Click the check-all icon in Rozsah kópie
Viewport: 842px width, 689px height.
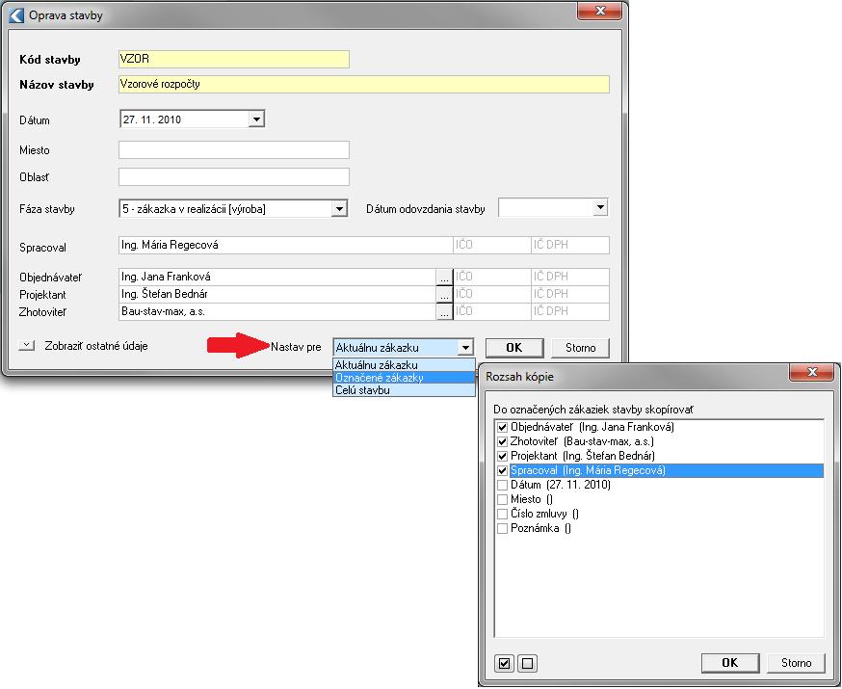click(x=504, y=663)
